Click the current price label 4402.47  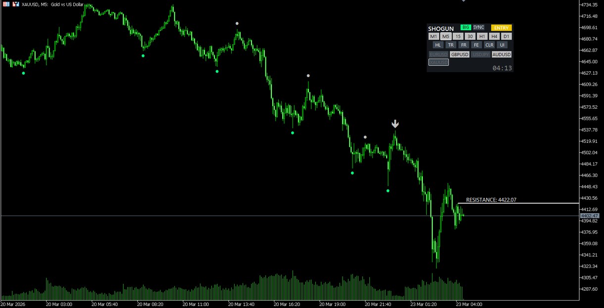coord(590,216)
